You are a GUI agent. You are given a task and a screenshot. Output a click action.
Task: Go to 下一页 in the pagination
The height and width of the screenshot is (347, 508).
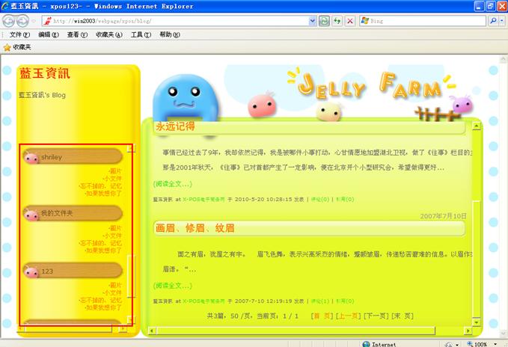[376, 316]
